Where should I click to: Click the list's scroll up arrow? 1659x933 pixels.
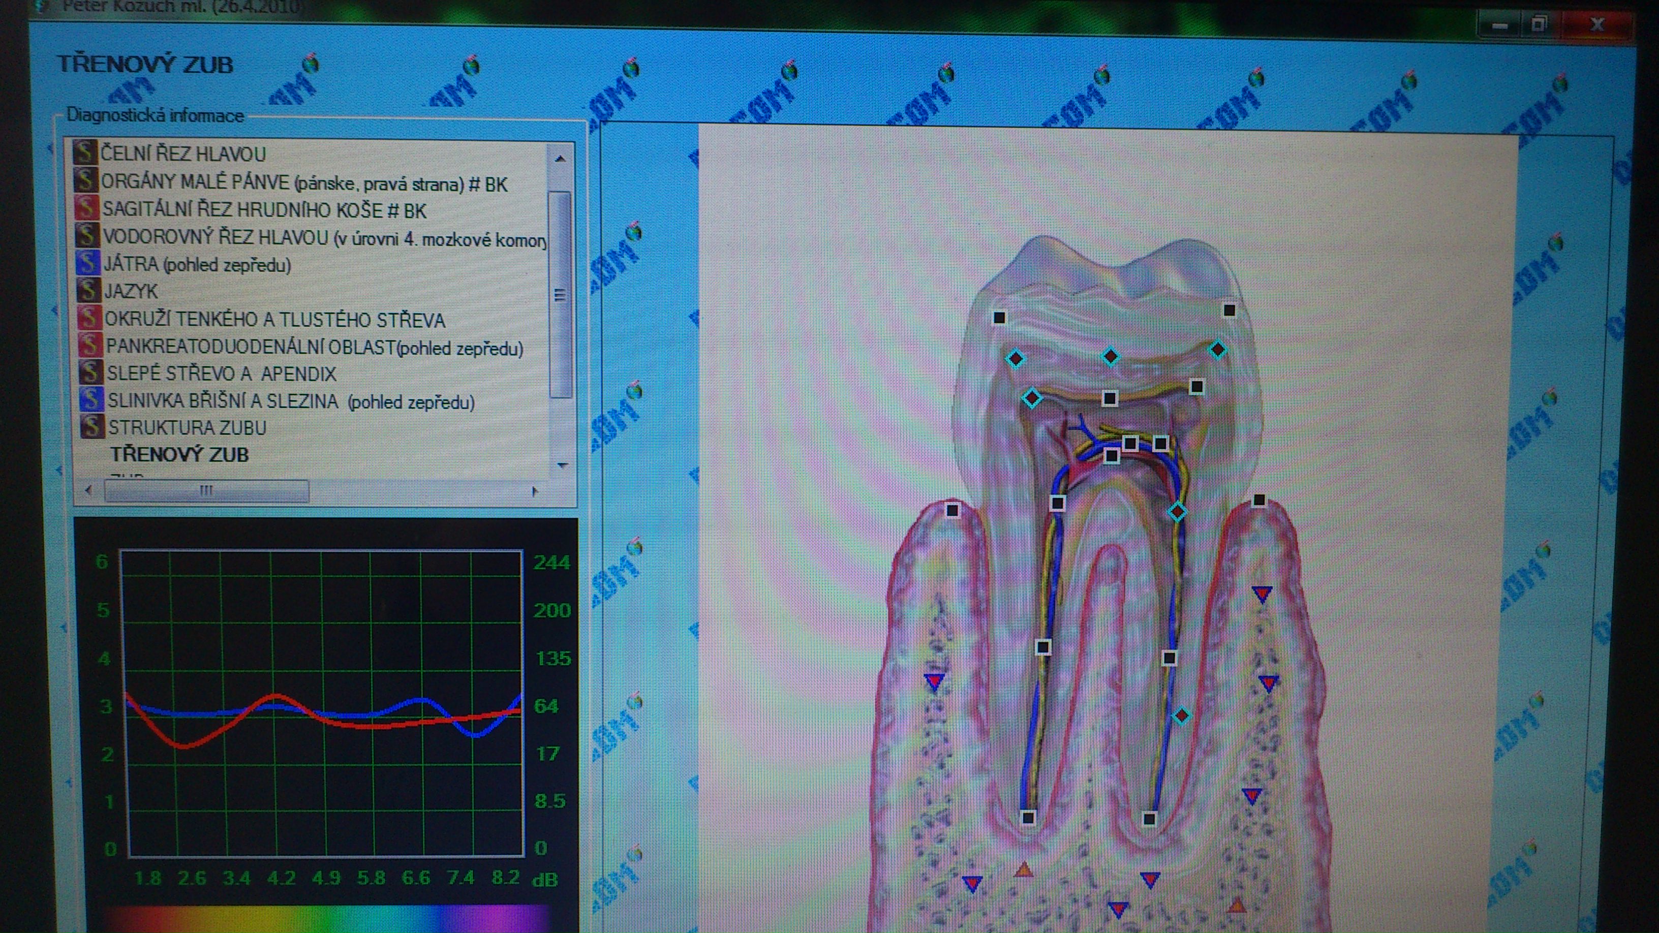tap(560, 159)
